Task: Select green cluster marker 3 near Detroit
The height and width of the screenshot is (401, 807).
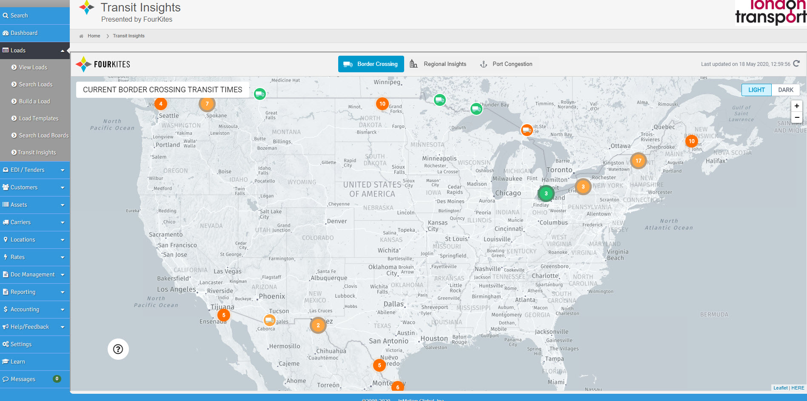Action: point(546,193)
